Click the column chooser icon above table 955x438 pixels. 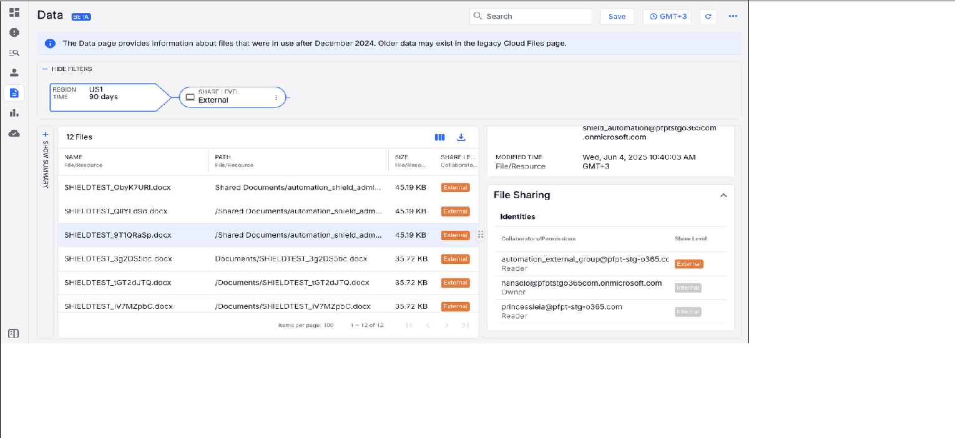coord(439,137)
